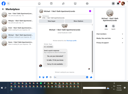Open the Video tab icon
The width and height of the screenshot is (128, 94).
tap(51, 4)
